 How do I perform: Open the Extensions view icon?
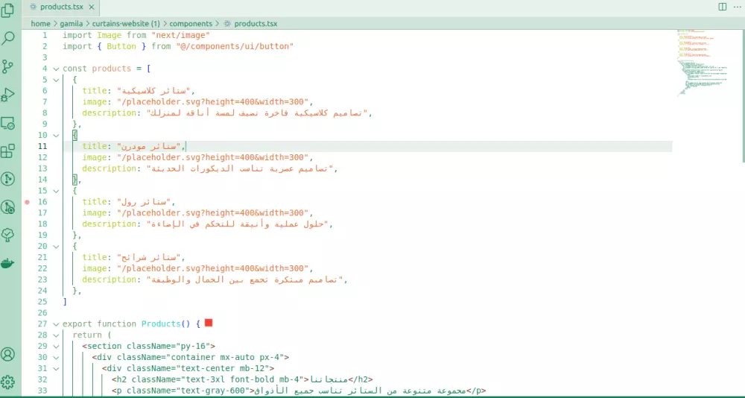click(7, 151)
